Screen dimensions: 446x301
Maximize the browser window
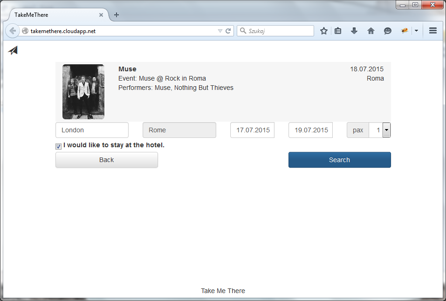tap(415, 5)
